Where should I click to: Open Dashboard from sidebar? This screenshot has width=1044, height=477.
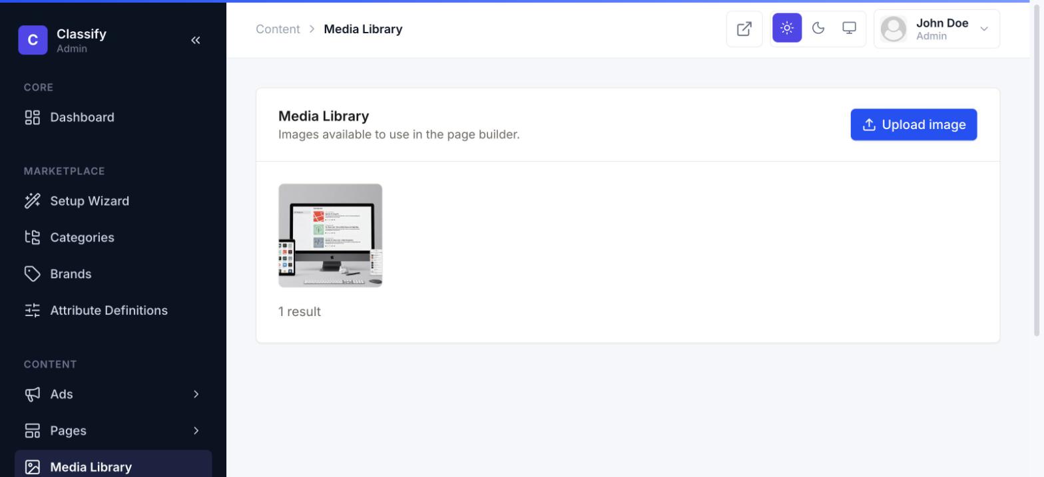(x=113, y=118)
